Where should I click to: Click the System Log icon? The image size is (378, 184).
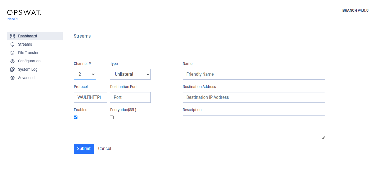coord(12,70)
